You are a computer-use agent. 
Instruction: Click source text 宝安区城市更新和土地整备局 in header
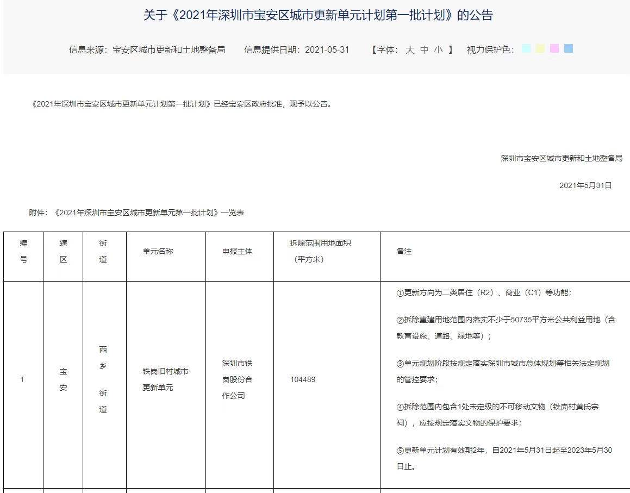coord(169,50)
